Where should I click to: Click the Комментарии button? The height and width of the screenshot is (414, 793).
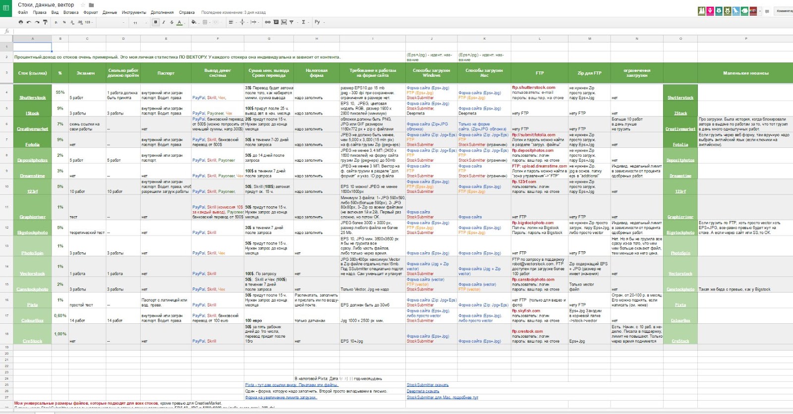pos(784,11)
